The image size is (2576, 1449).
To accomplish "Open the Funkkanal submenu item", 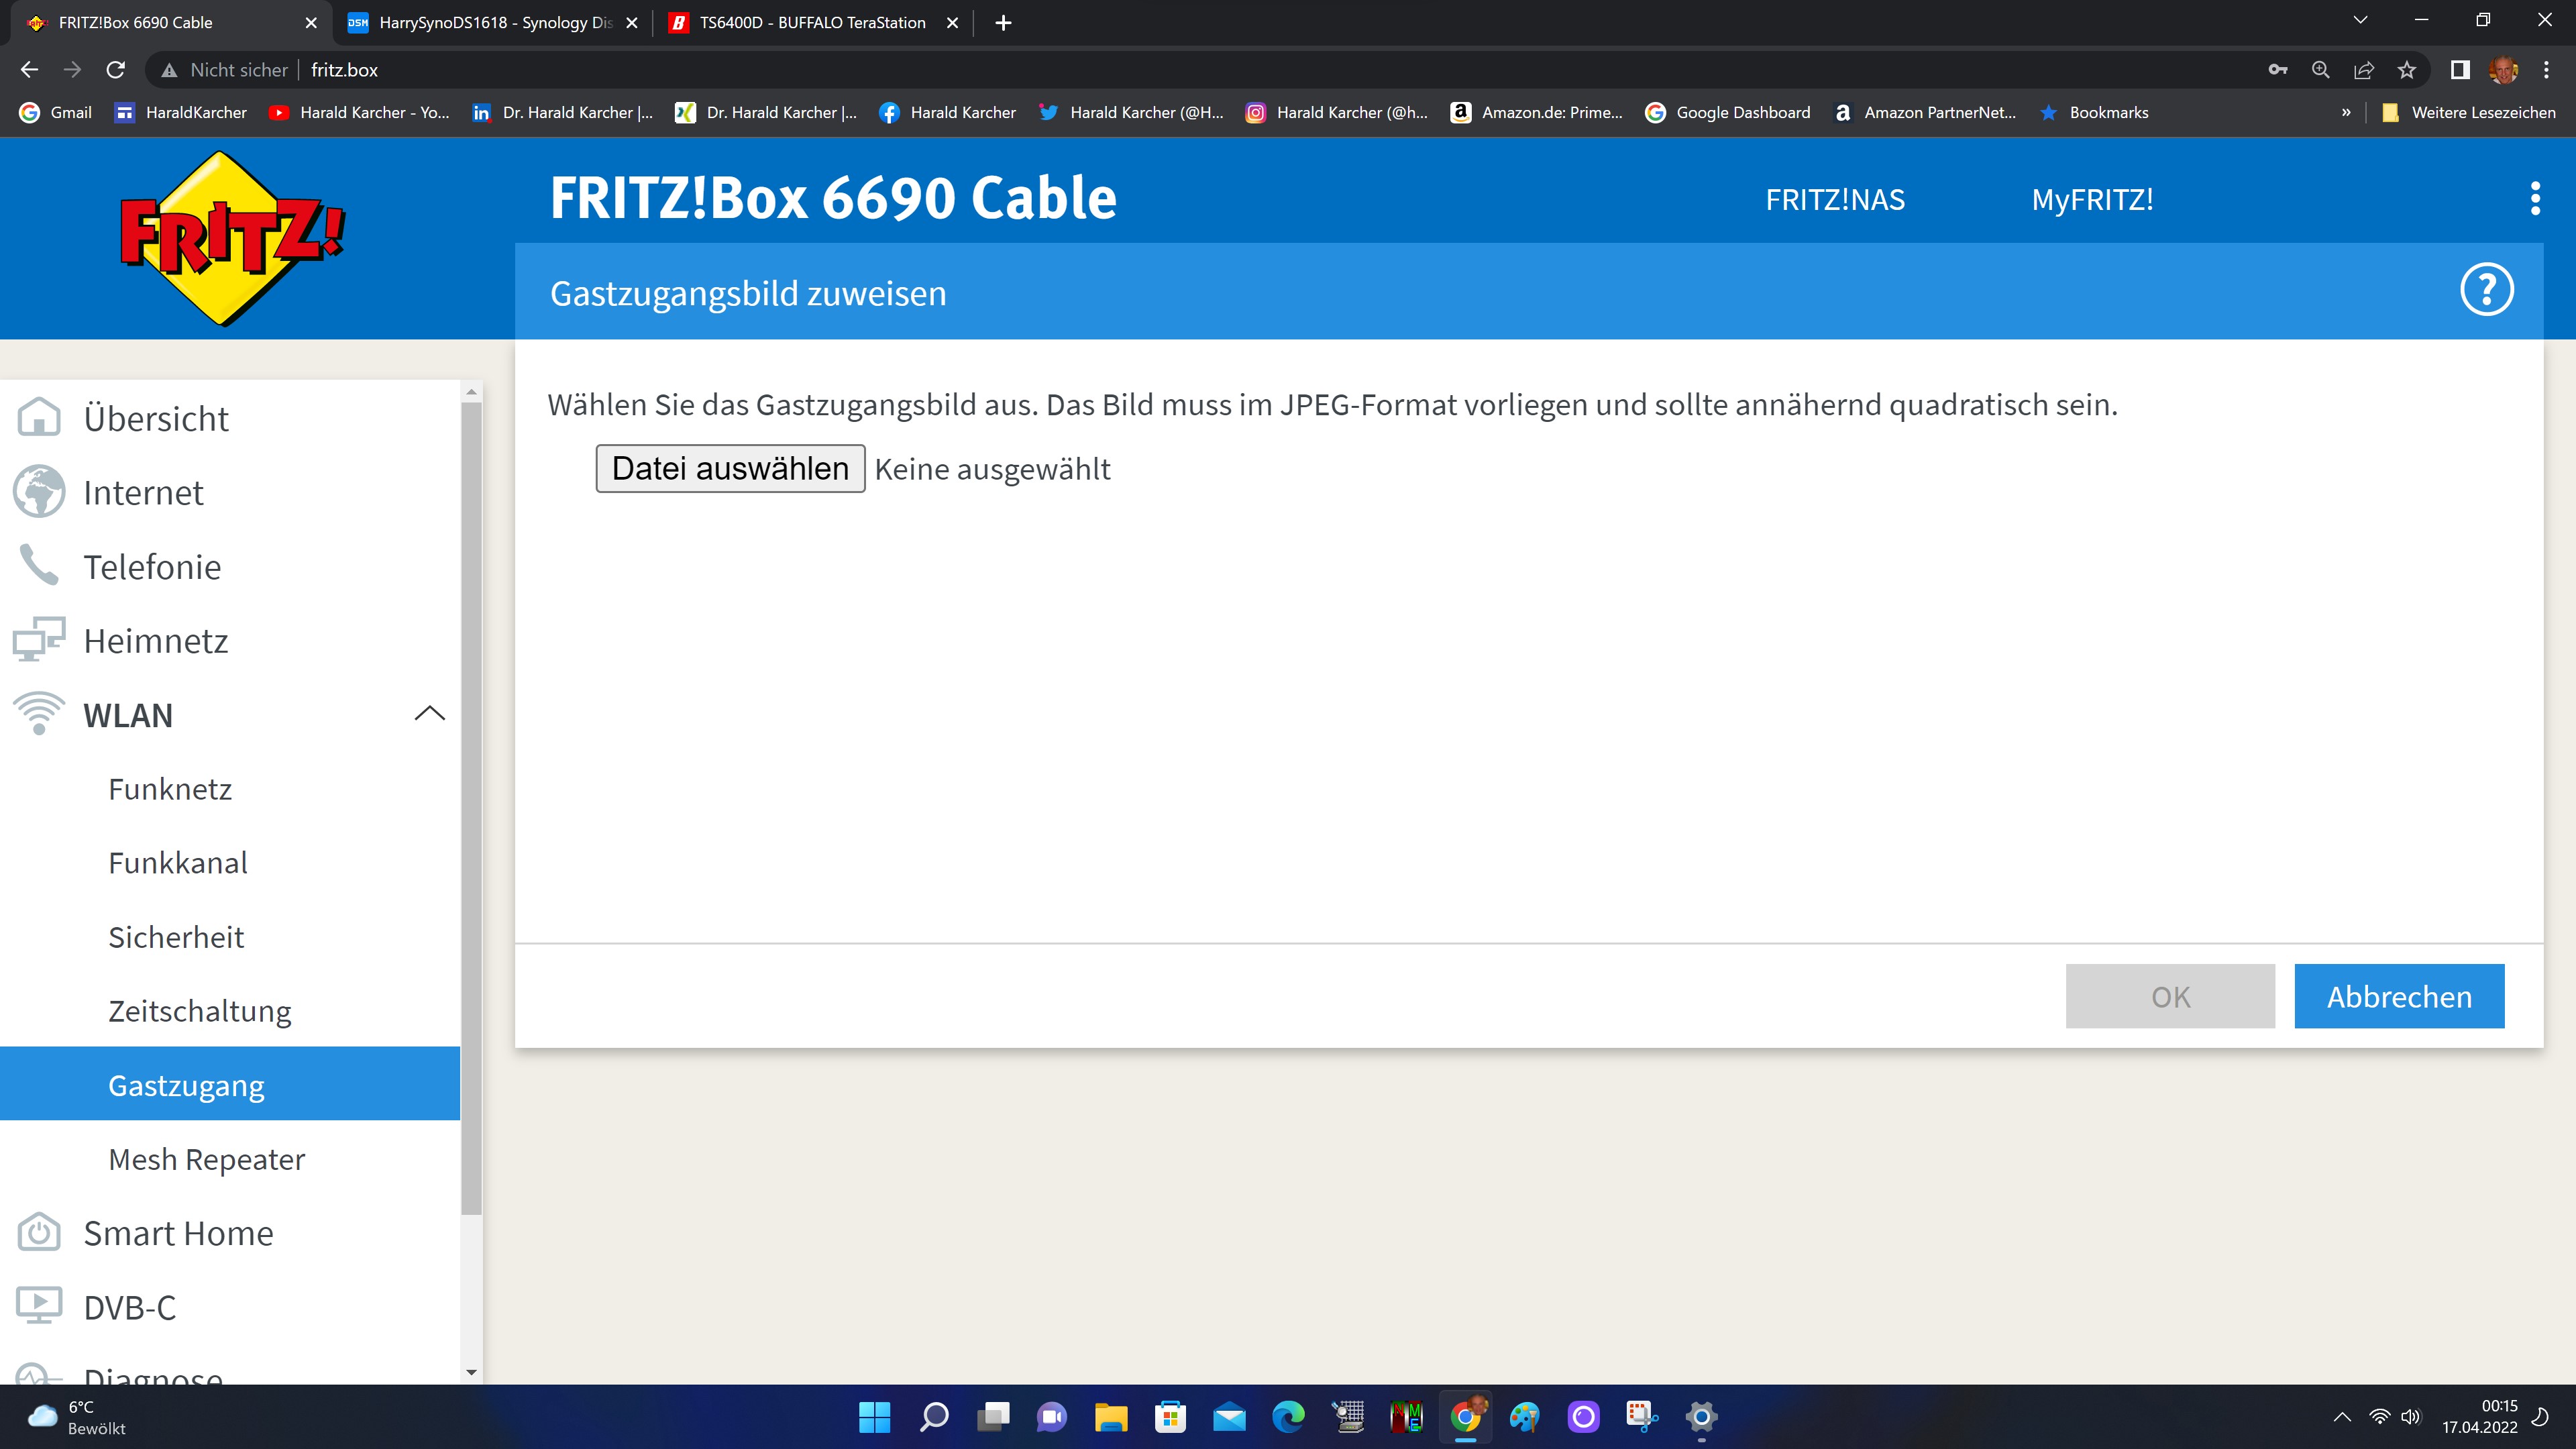I will 178,862.
